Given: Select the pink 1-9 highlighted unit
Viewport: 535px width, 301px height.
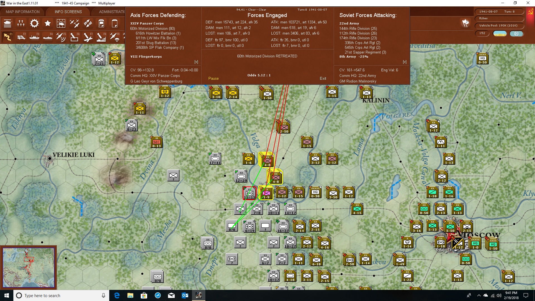Looking at the screenshot, I should pyautogui.click(x=266, y=193).
